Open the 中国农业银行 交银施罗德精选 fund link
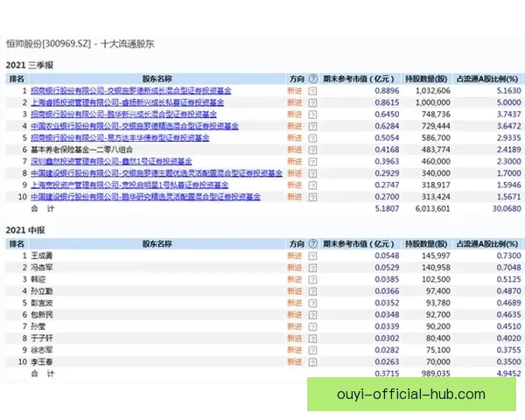Image resolution: width=525 pixels, height=420 pixels. pyautogui.click(x=135, y=126)
